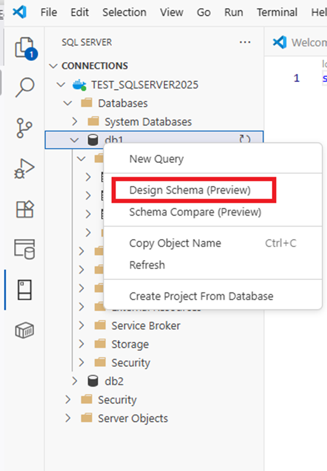The width and height of the screenshot is (327, 471).
Task: Click the VS Code logo in title bar
Action: click(x=20, y=12)
